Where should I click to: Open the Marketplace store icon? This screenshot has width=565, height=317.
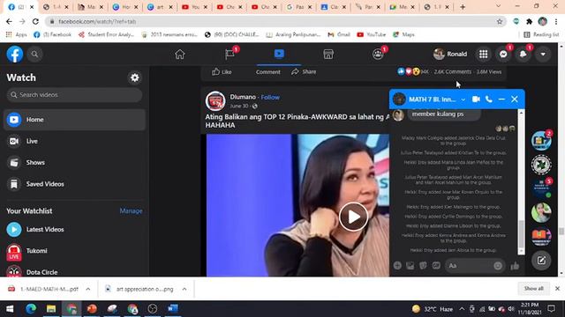[328, 55]
